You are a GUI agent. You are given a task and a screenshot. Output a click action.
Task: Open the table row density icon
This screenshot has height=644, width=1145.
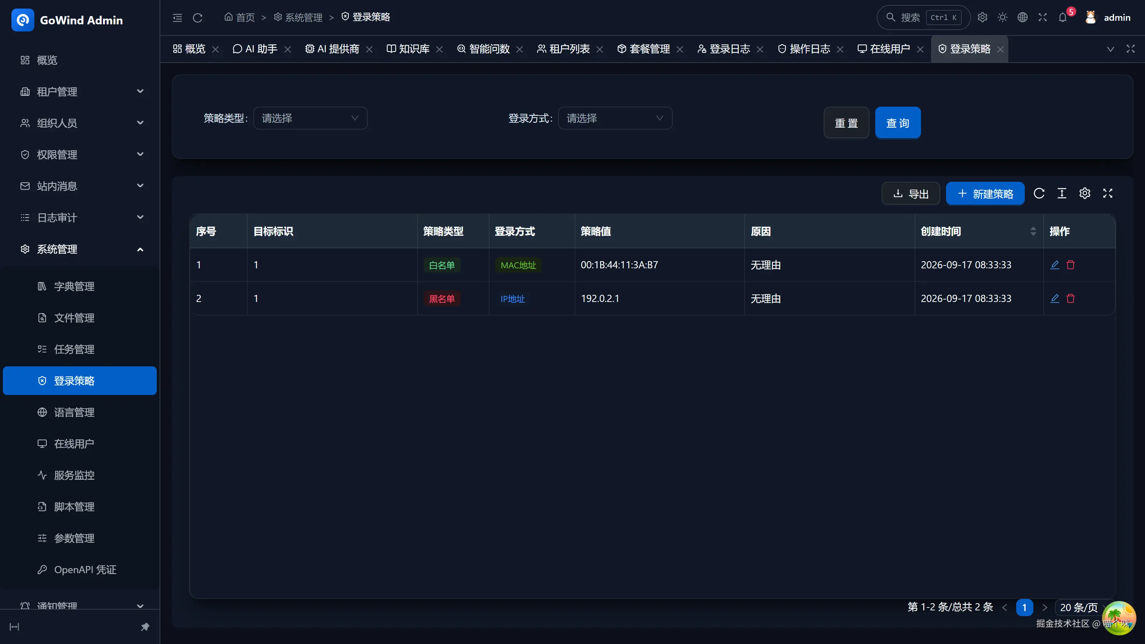[x=1062, y=193]
